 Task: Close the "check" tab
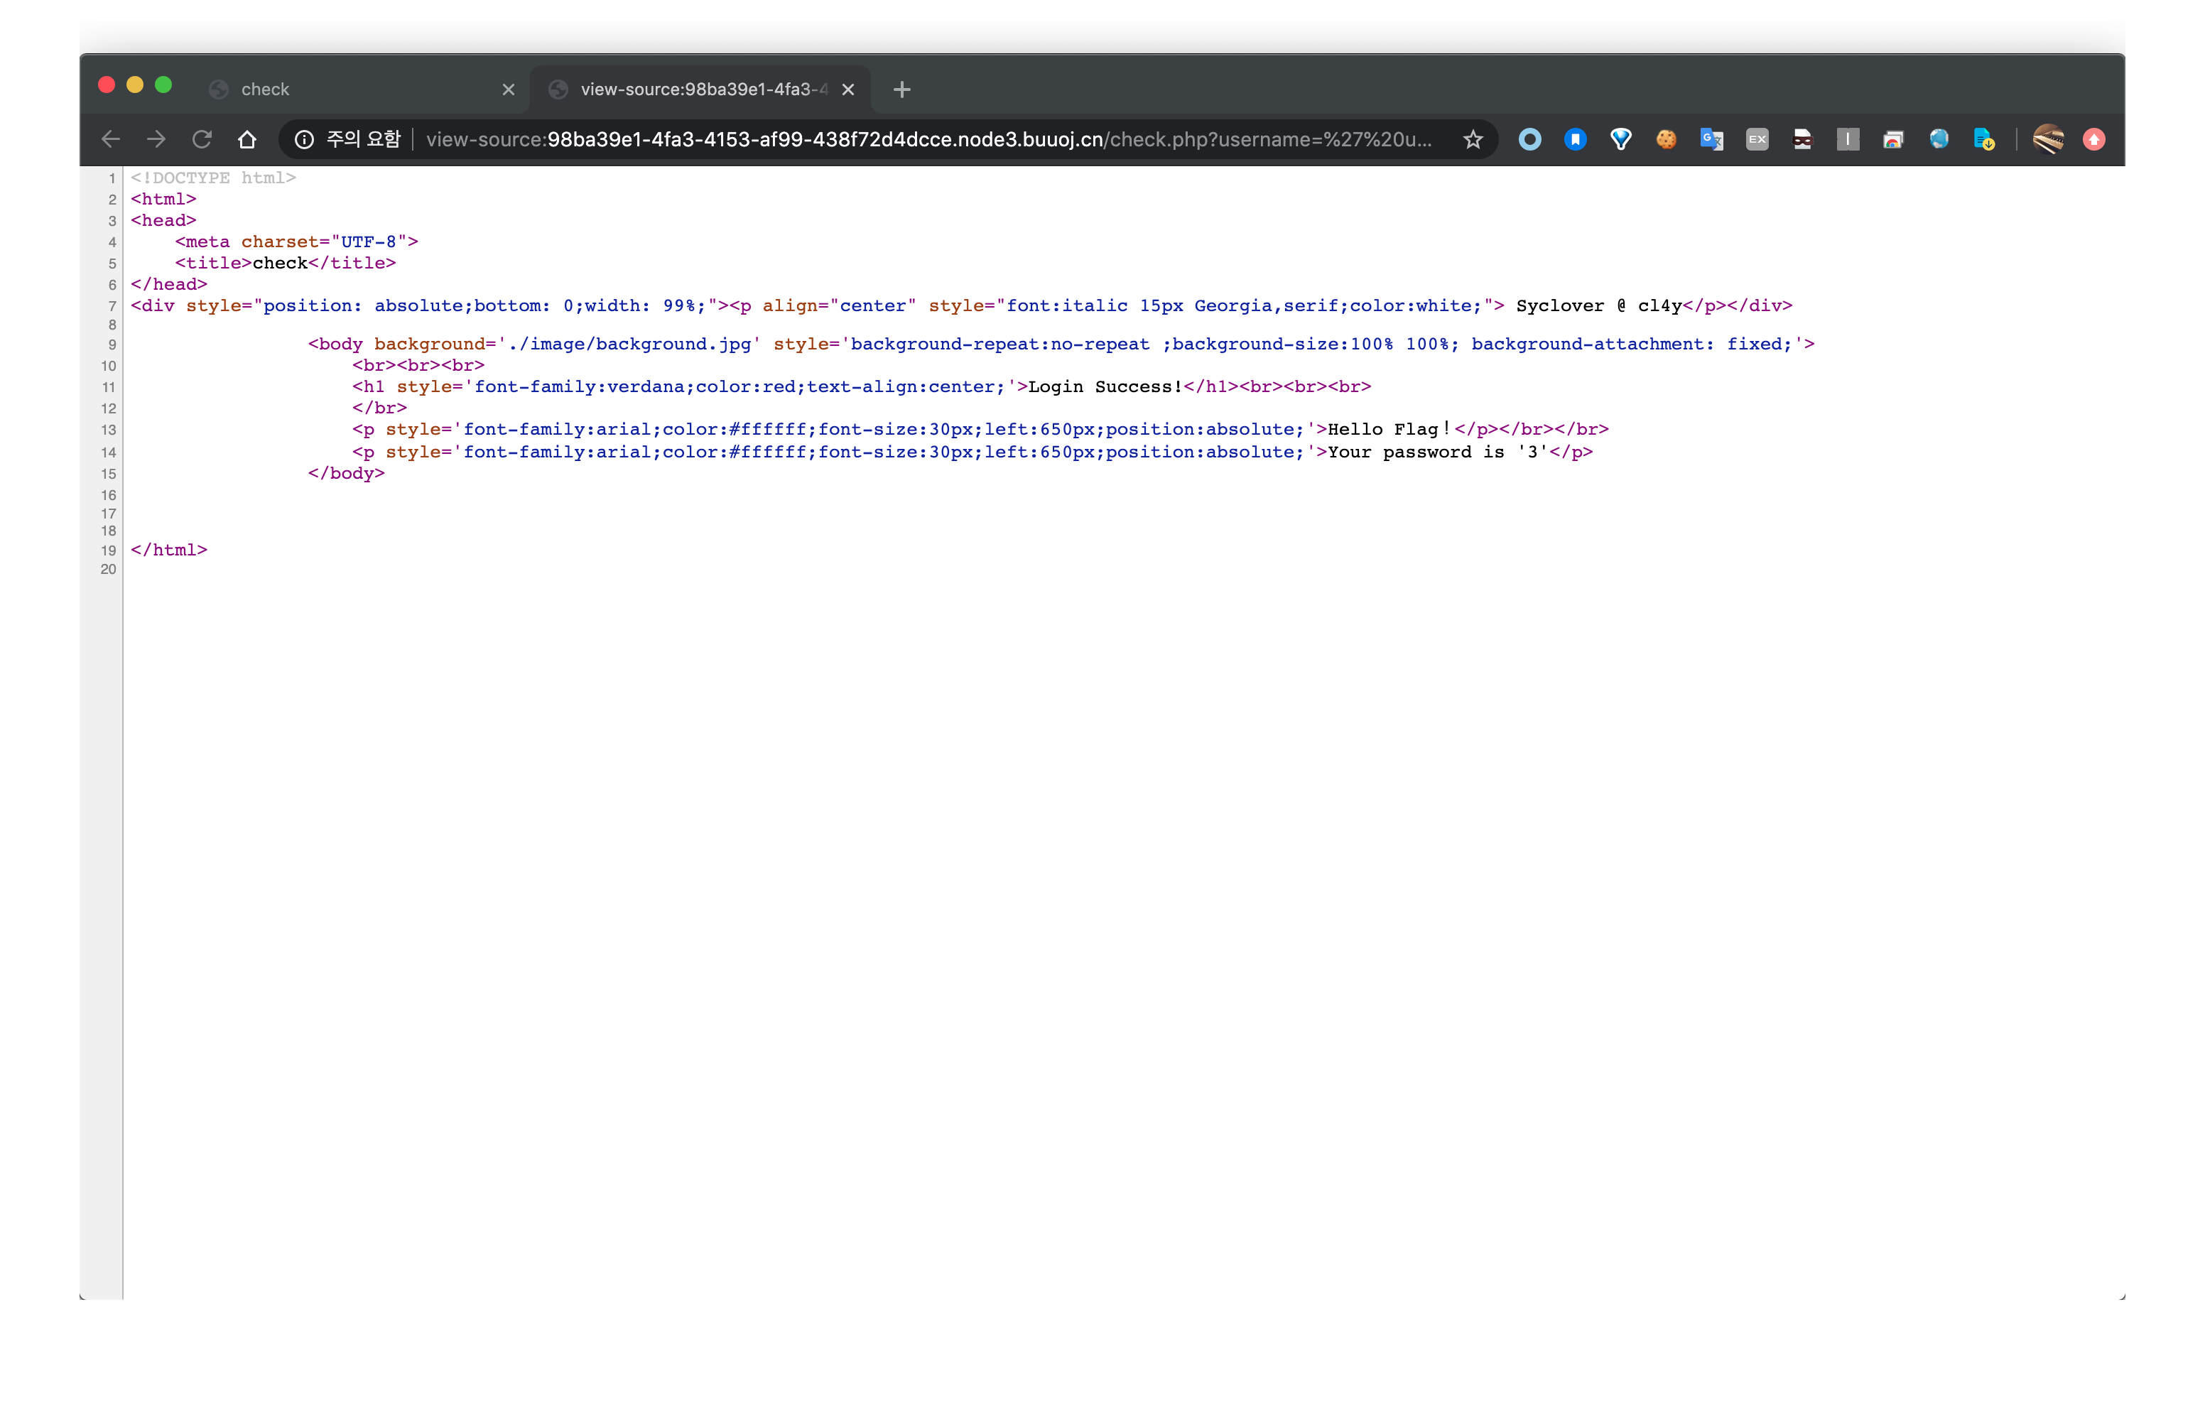508,89
